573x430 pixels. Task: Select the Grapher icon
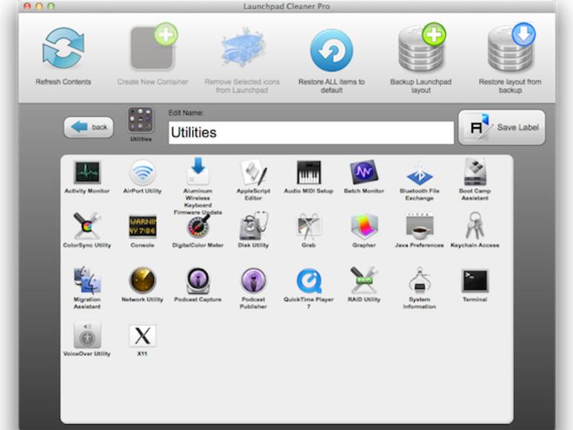point(364,226)
